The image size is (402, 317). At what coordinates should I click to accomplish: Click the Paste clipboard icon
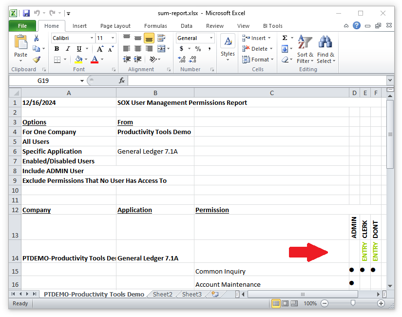point(21,42)
